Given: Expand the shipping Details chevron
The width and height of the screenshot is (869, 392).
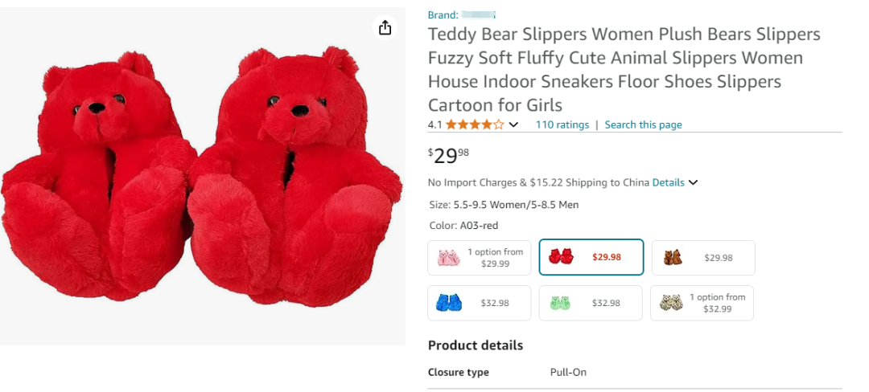Looking at the screenshot, I should tap(693, 182).
